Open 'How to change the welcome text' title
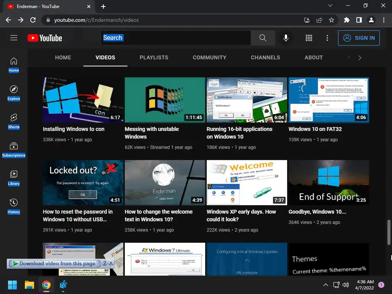The width and height of the screenshot is (392, 294). point(158,216)
